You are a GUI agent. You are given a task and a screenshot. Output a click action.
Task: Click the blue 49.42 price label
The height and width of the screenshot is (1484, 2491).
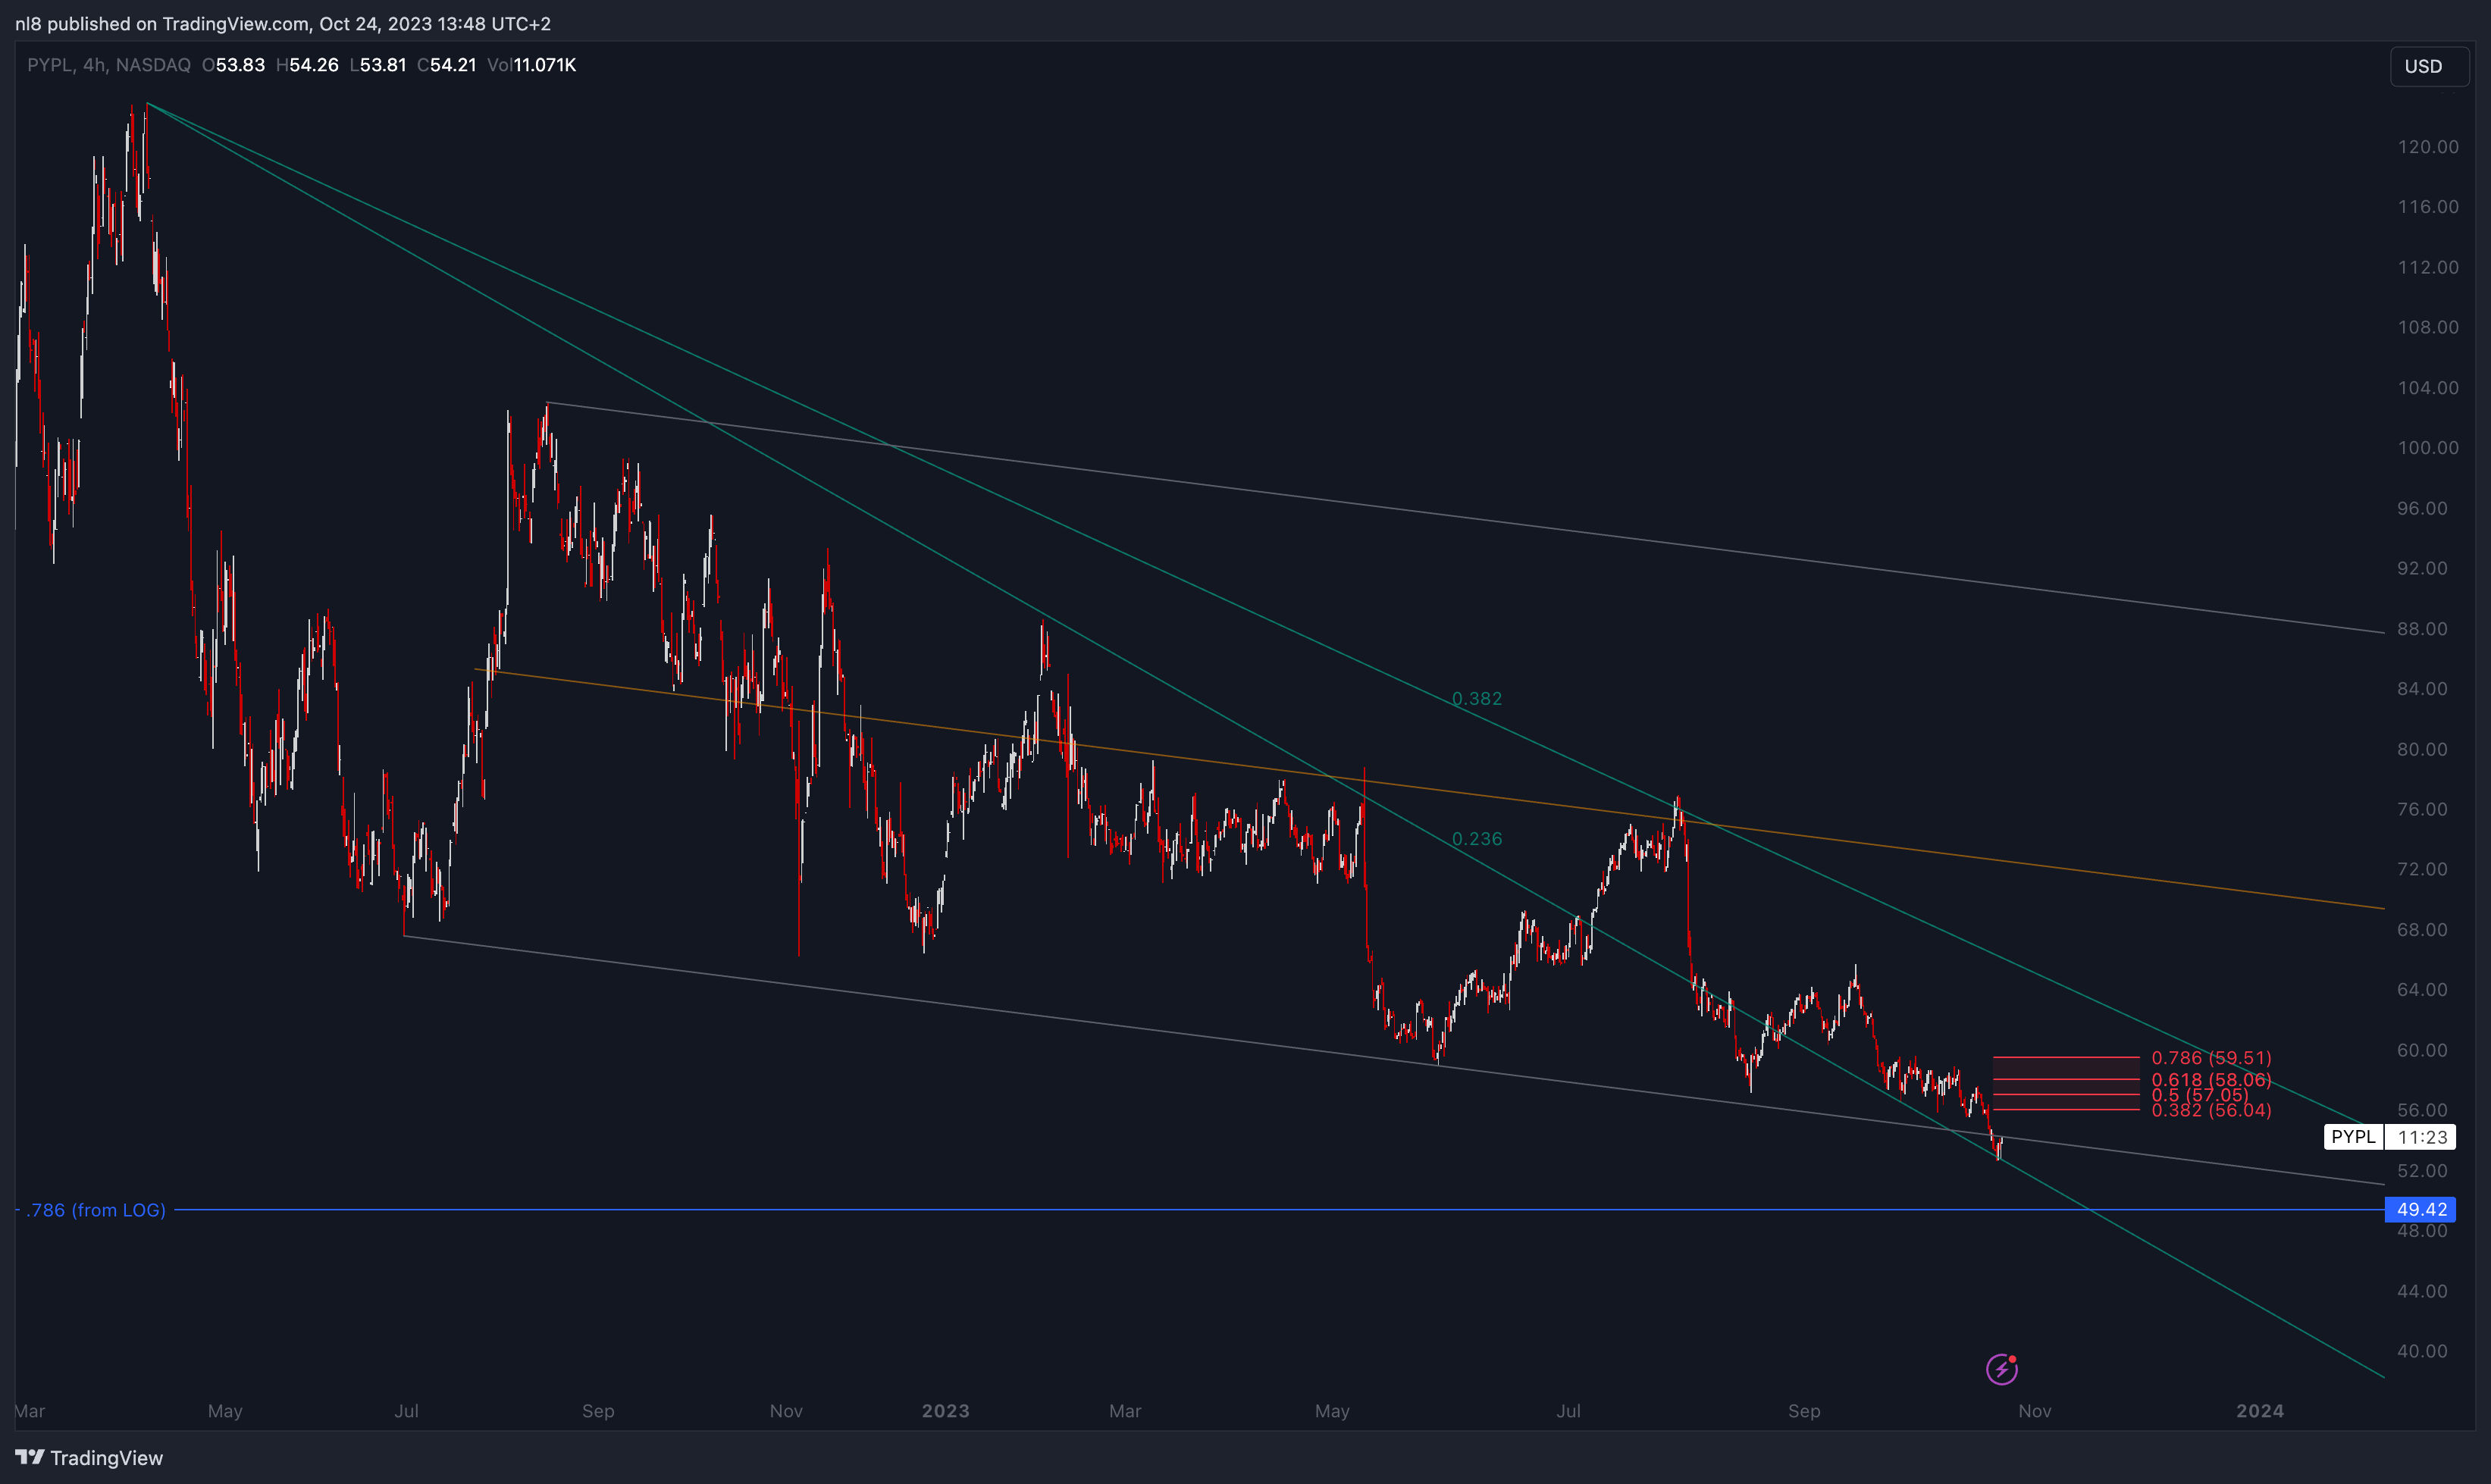pos(2420,1209)
